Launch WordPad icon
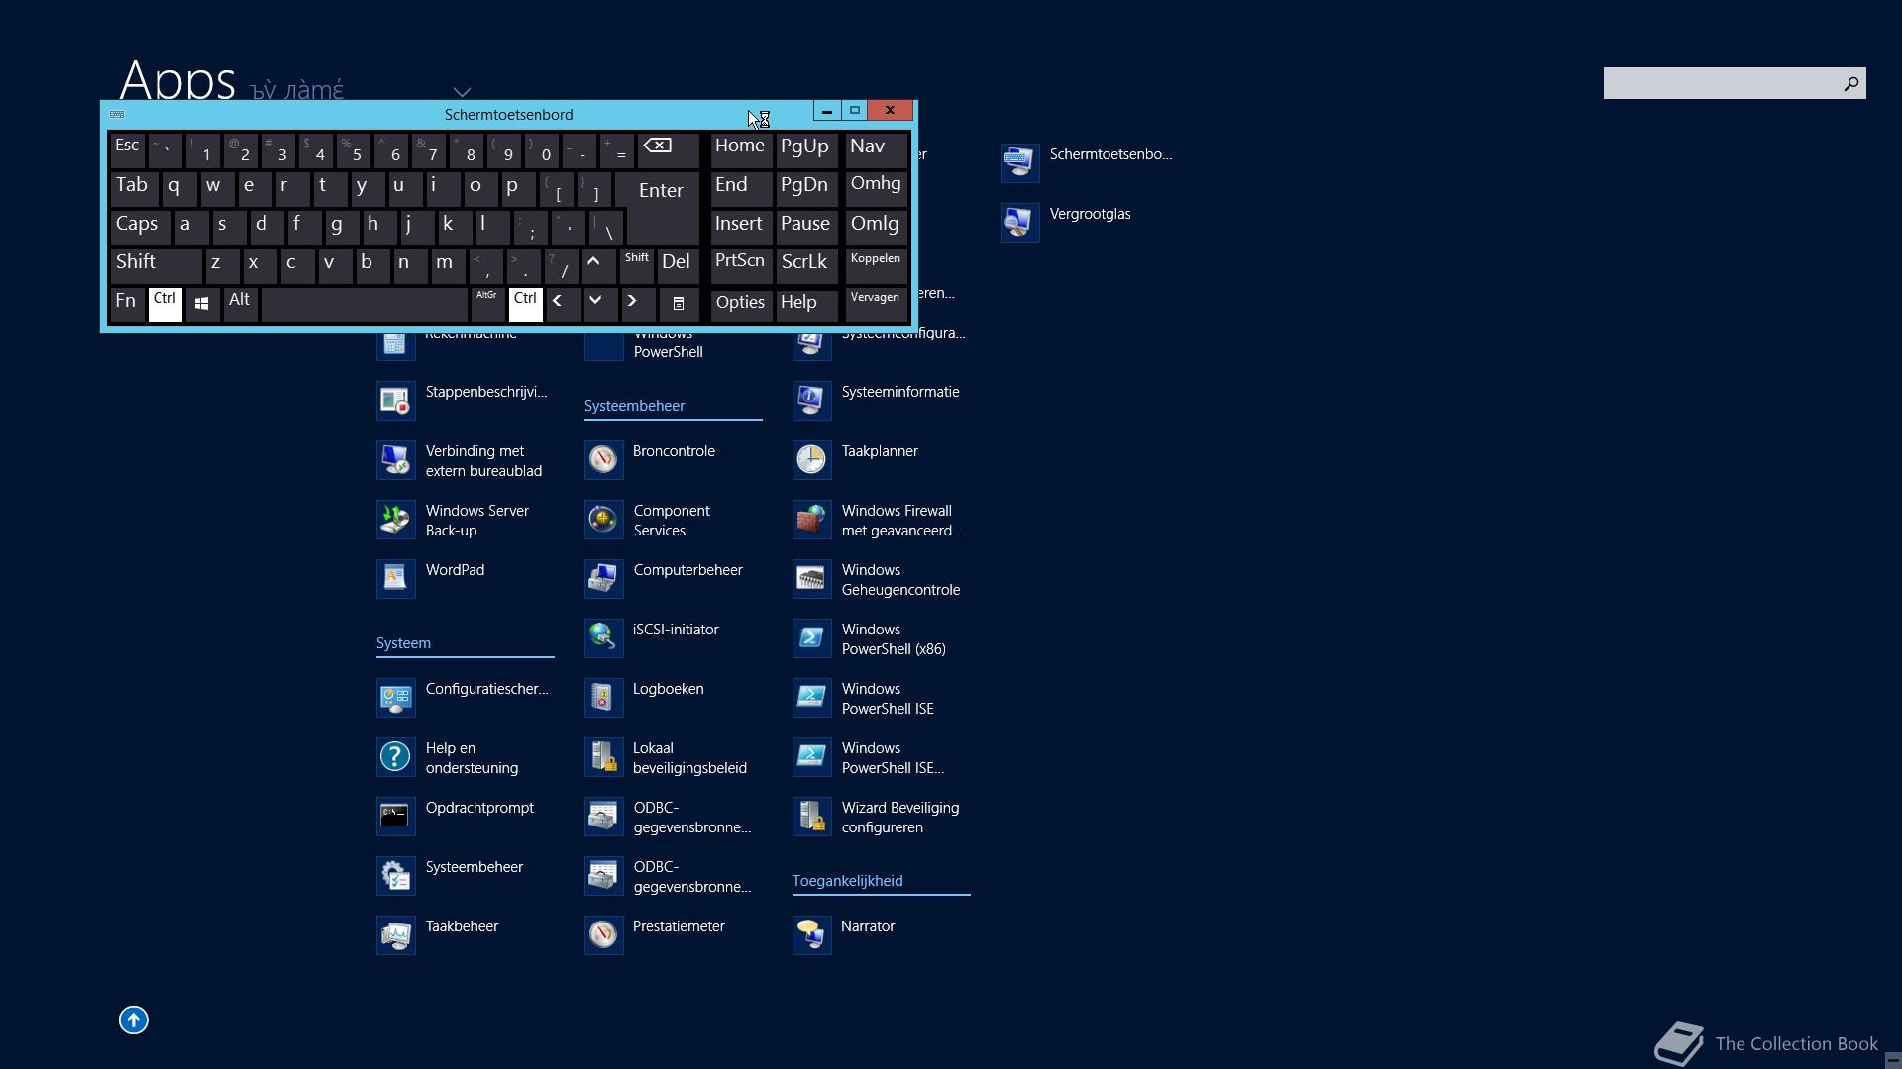 pos(395,578)
